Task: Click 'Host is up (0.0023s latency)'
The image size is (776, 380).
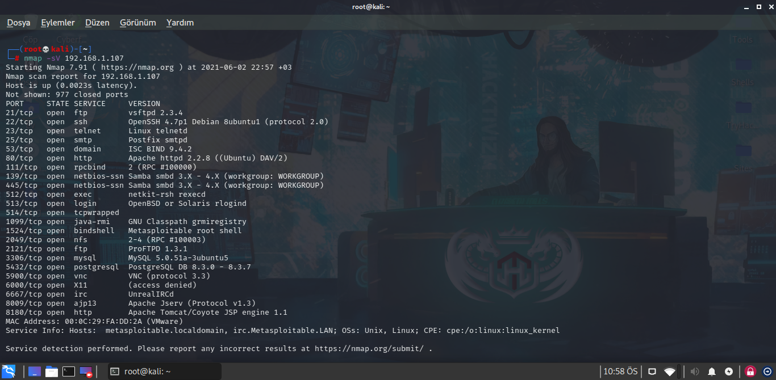Action: coord(72,86)
